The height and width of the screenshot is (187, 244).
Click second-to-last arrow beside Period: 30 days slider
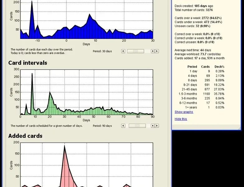[x=153, y=51]
